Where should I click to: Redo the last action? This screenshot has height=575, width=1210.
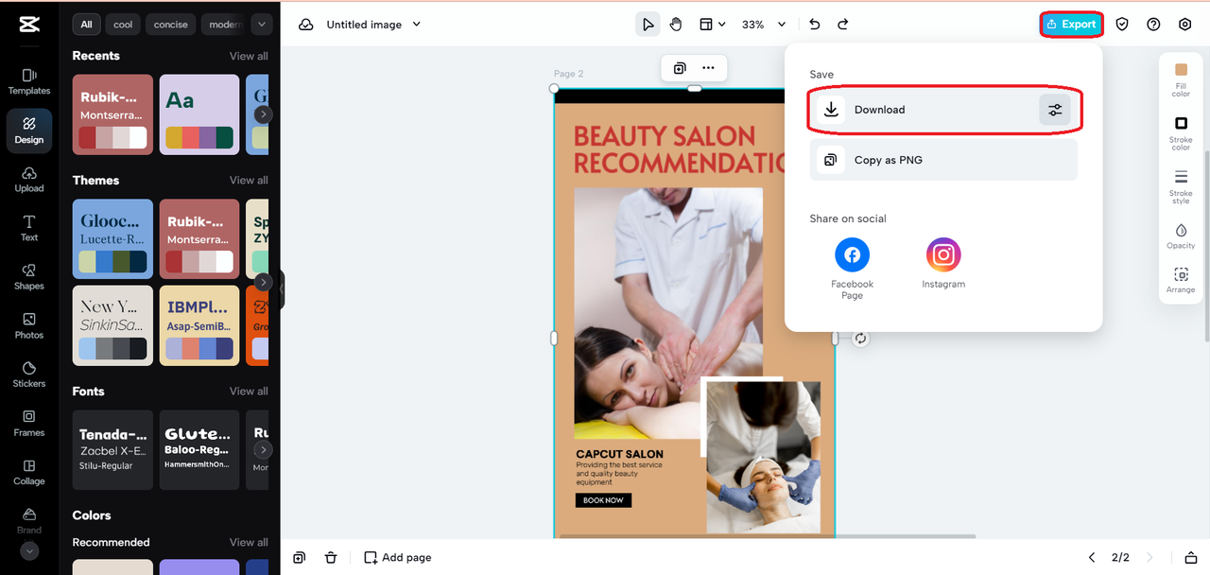click(x=843, y=25)
